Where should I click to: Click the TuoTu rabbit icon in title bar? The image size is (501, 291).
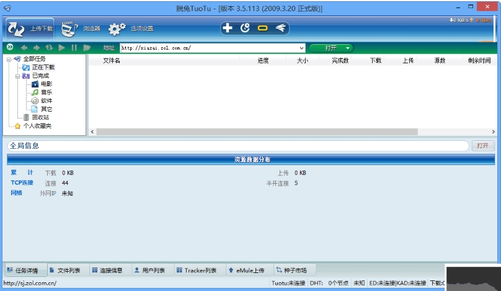(x=7, y=8)
